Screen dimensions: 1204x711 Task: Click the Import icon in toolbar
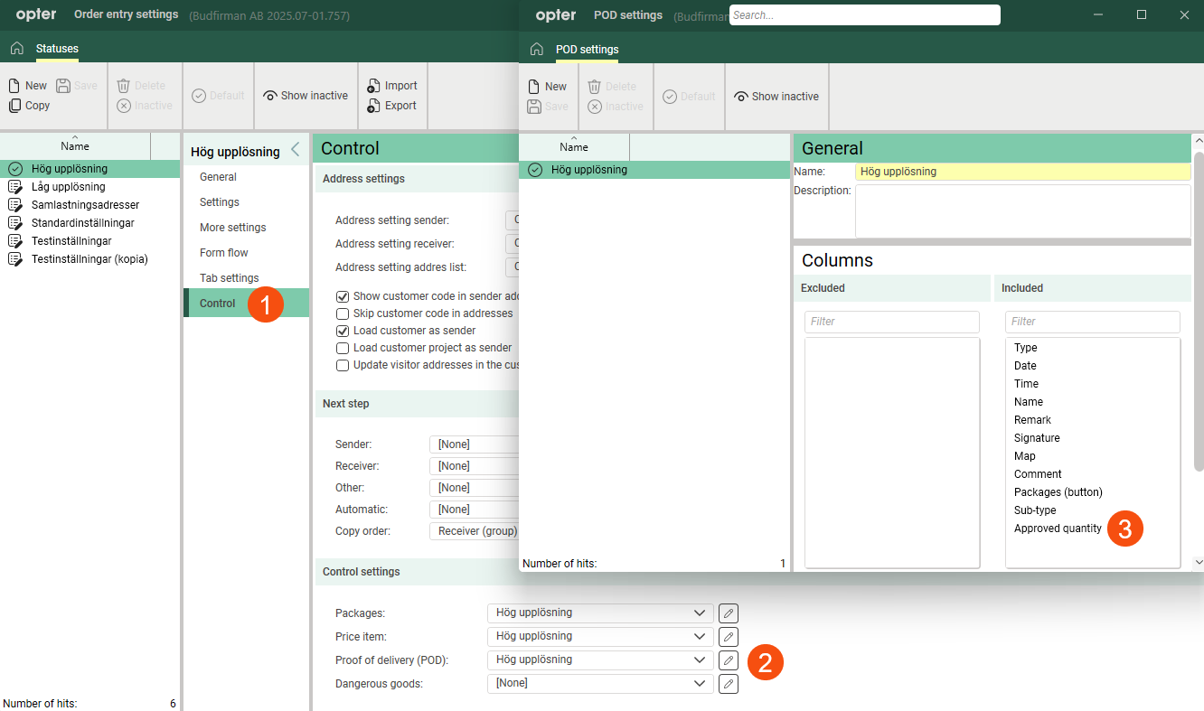click(x=373, y=86)
